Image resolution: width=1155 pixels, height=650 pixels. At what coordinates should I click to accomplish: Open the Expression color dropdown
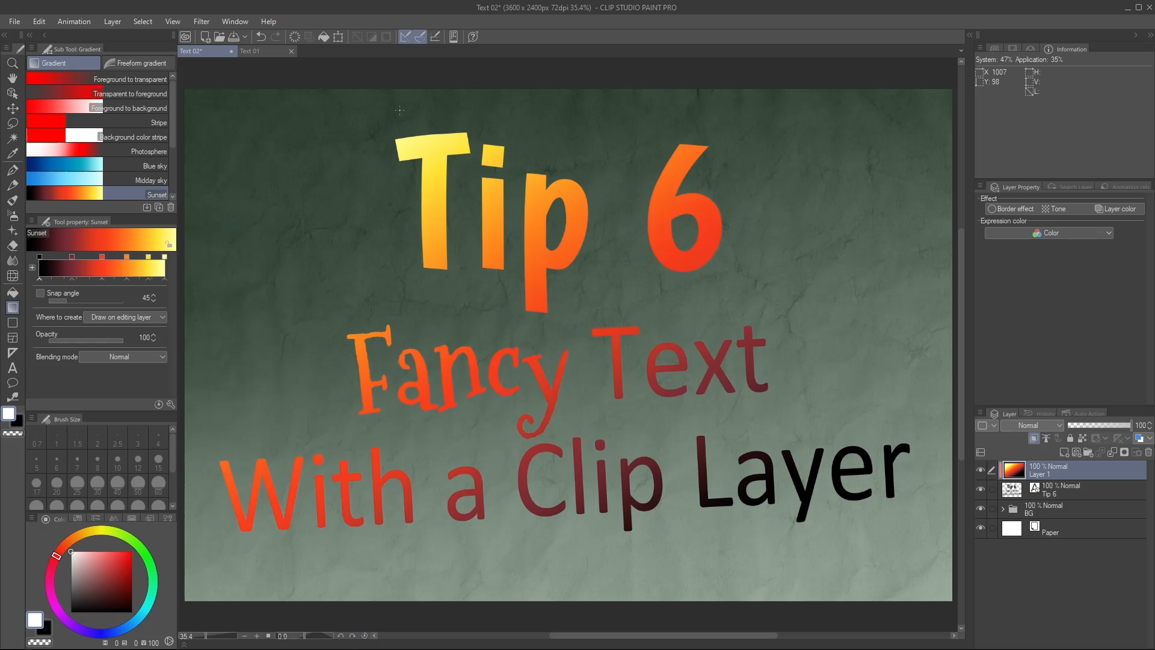pos(1049,233)
